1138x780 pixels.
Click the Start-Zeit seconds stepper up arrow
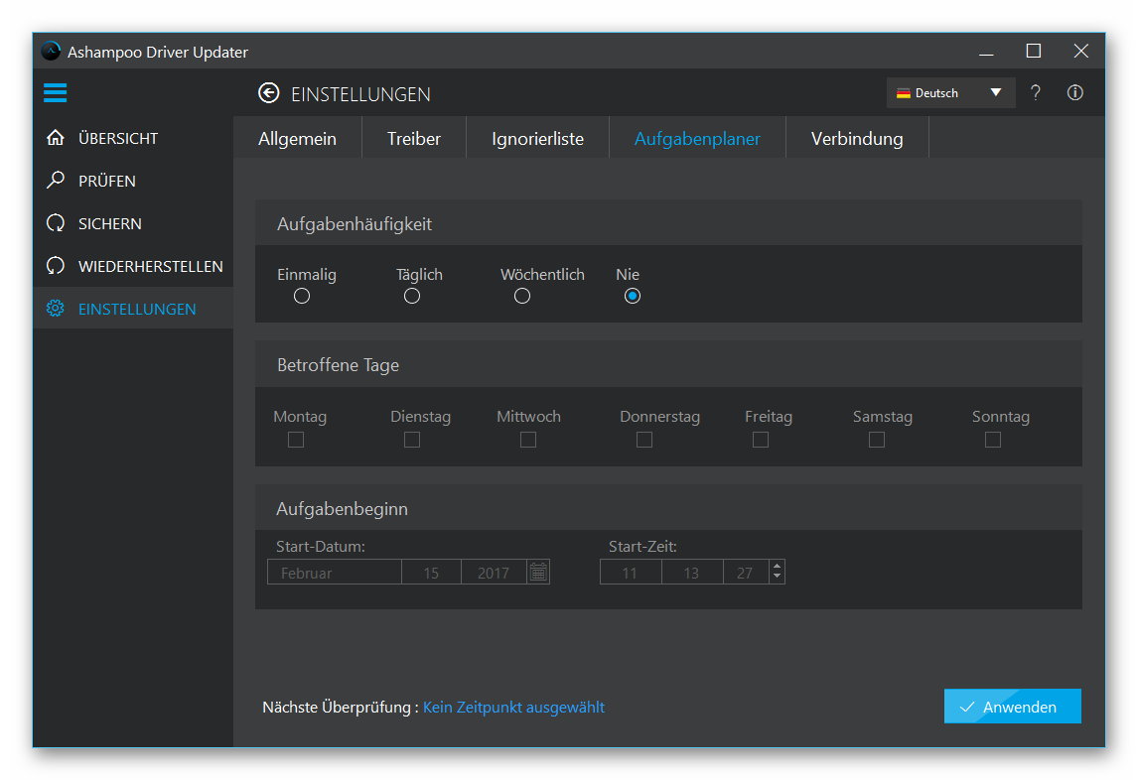coord(776,566)
